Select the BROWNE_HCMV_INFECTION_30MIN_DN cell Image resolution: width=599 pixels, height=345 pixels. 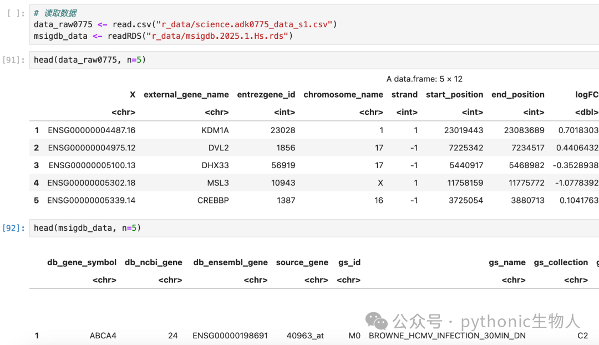pyautogui.click(x=447, y=336)
